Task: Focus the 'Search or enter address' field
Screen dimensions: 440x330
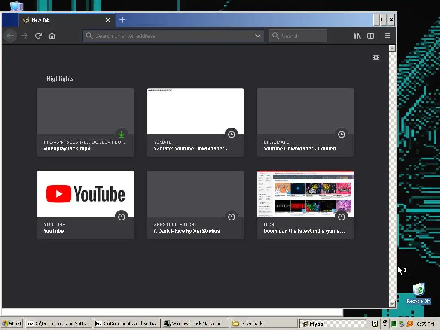Action: [x=173, y=36]
